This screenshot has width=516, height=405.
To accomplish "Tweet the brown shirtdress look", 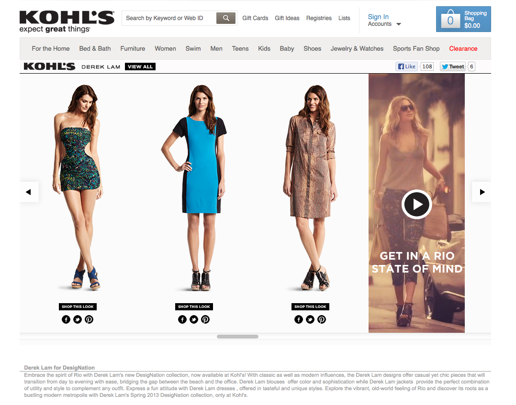I will tap(310, 319).
